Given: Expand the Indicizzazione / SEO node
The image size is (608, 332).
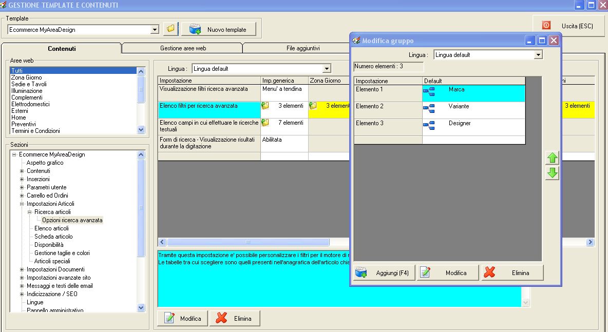Looking at the screenshot, I should pos(22,294).
